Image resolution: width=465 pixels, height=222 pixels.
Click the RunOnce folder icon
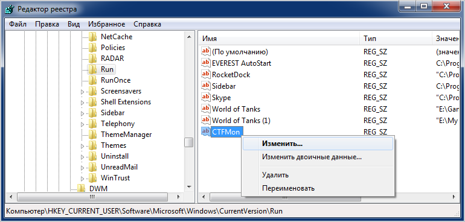point(93,80)
